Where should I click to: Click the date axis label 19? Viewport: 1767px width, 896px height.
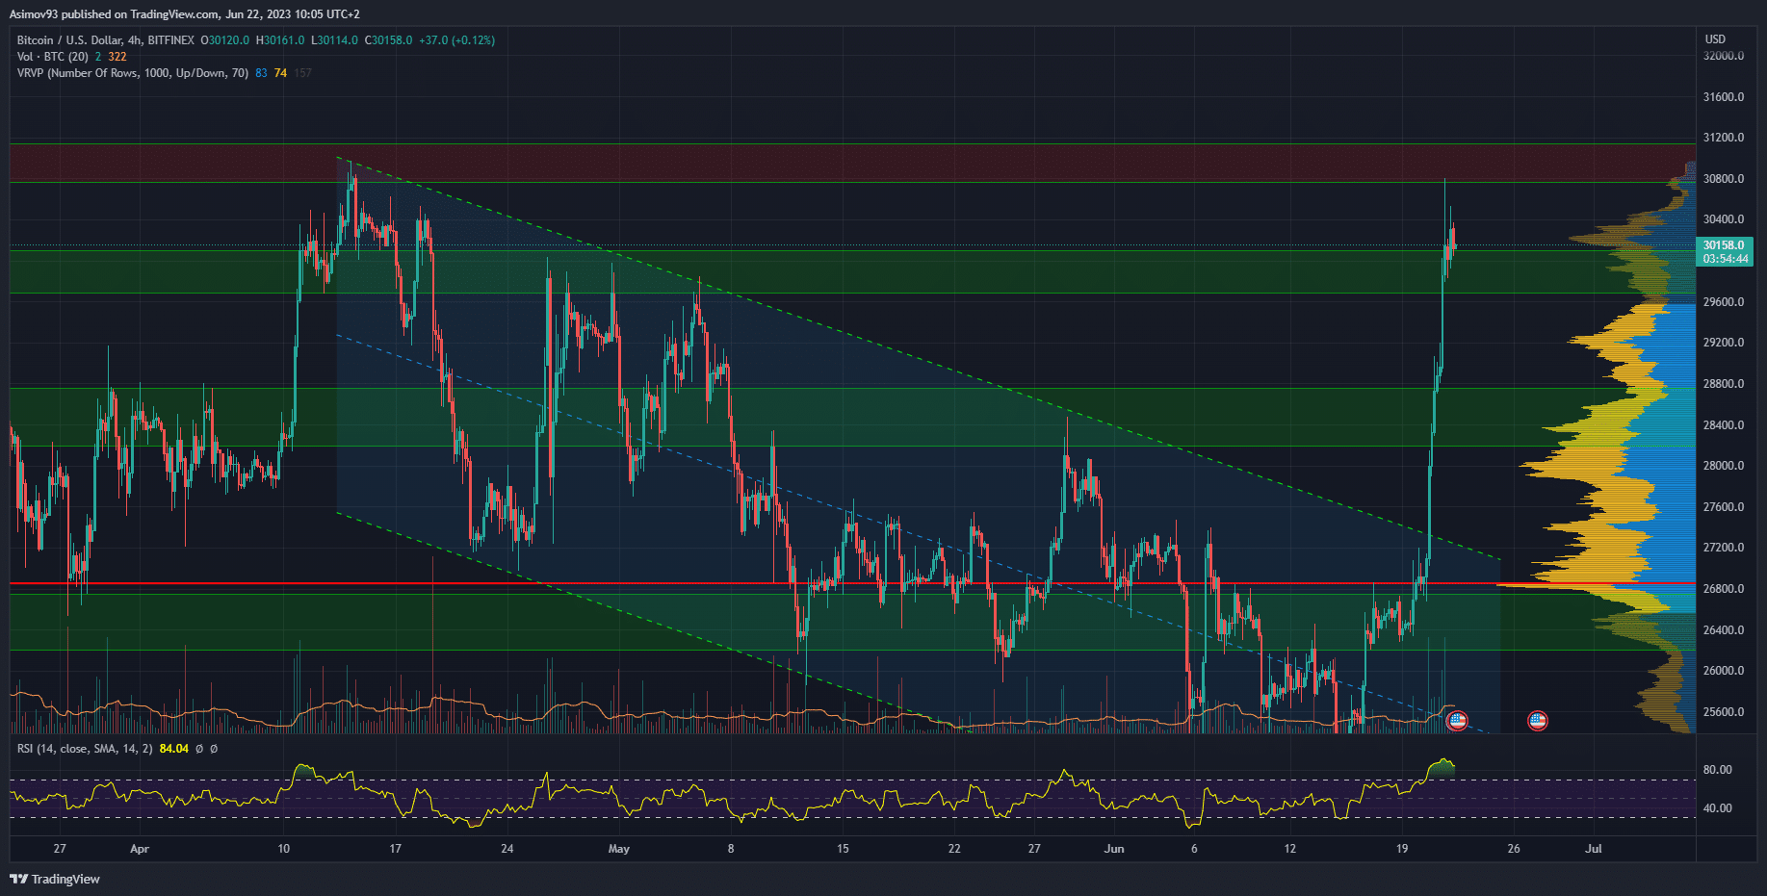[1402, 849]
